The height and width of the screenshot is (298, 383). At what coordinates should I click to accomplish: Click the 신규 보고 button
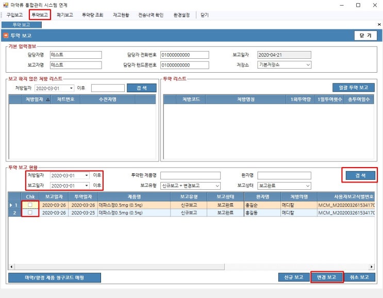tap(294, 277)
